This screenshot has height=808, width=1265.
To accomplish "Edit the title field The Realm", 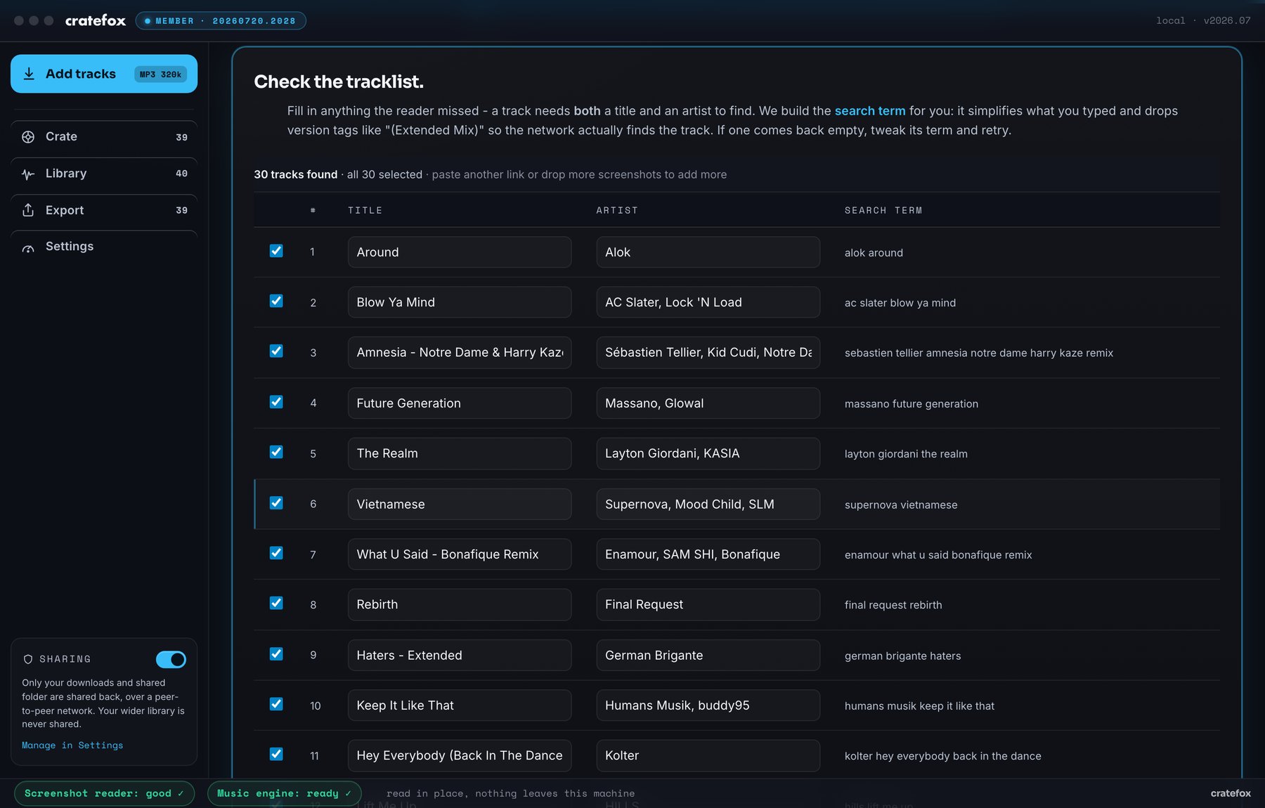I will (x=460, y=453).
